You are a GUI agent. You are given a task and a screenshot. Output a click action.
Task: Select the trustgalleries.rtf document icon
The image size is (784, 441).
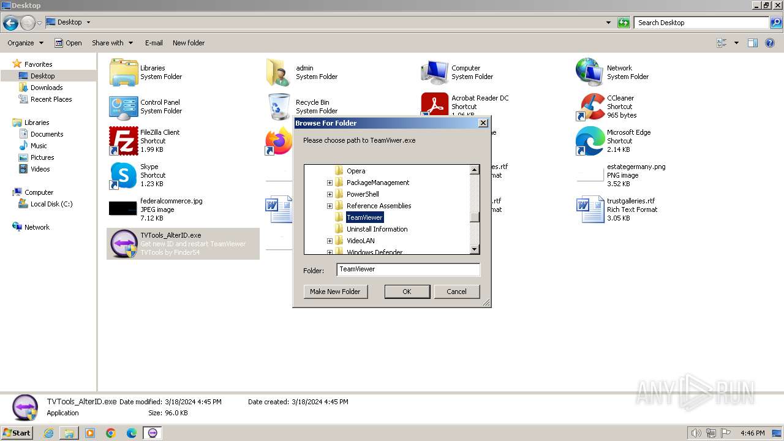pos(590,209)
